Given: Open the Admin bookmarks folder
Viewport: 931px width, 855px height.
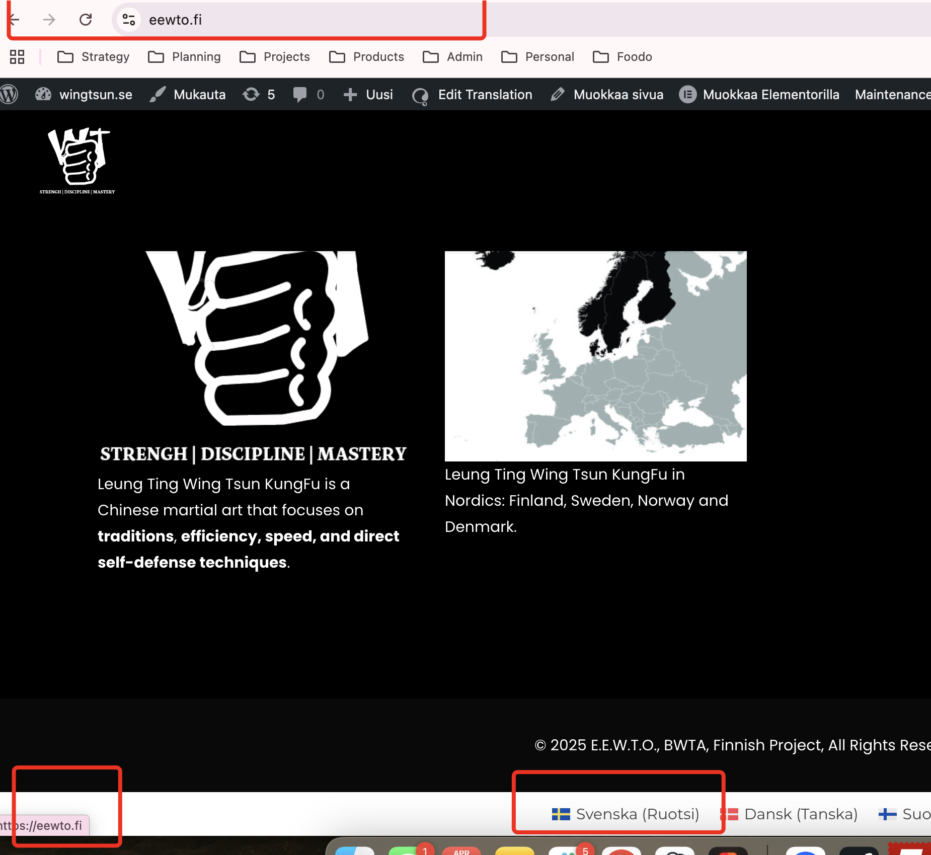Looking at the screenshot, I should tap(453, 57).
